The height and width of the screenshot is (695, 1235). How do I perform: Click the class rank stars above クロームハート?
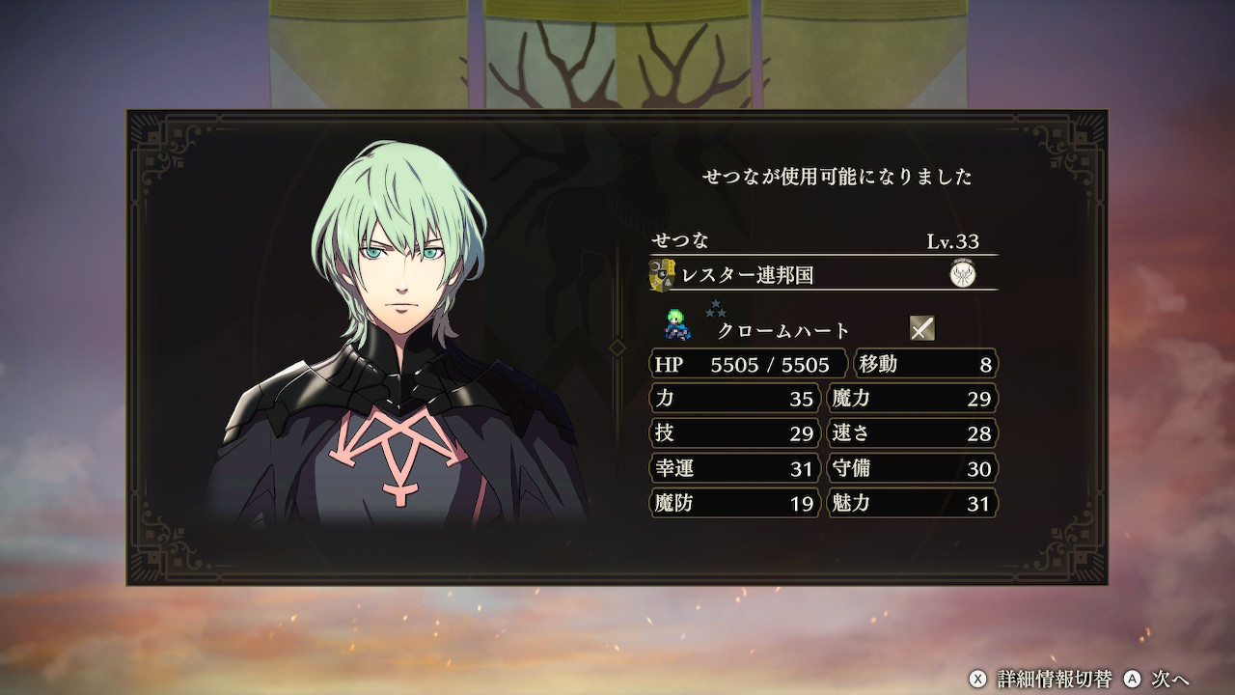pos(715,309)
